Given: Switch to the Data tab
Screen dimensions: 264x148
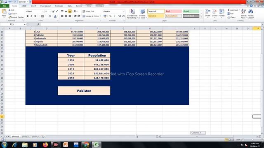Looking at the screenshot, I should click(x=70, y=6).
